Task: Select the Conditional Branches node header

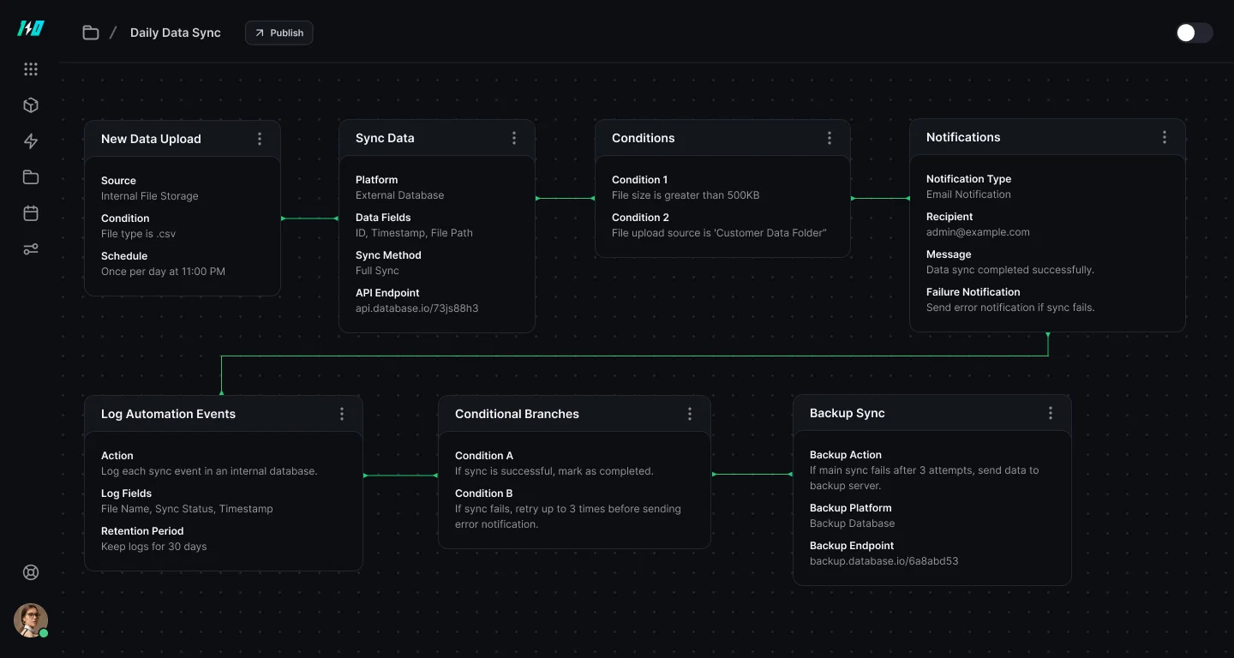Action: 518,414
